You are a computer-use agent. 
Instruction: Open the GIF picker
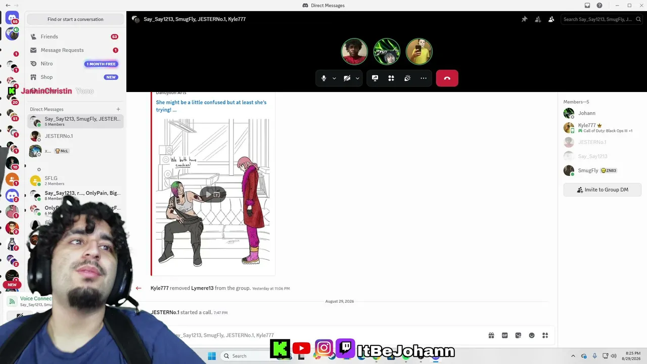tap(504, 335)
